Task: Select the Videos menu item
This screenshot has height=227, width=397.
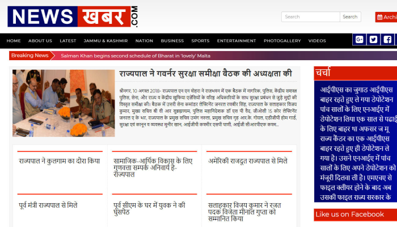Action: pyautogui.click(x=317, y=41)
